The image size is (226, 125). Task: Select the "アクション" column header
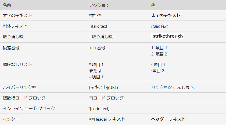click(x=99, y=5)
